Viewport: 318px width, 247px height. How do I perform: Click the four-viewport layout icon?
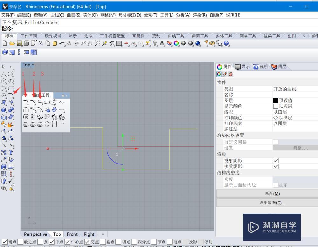(119, 43)
